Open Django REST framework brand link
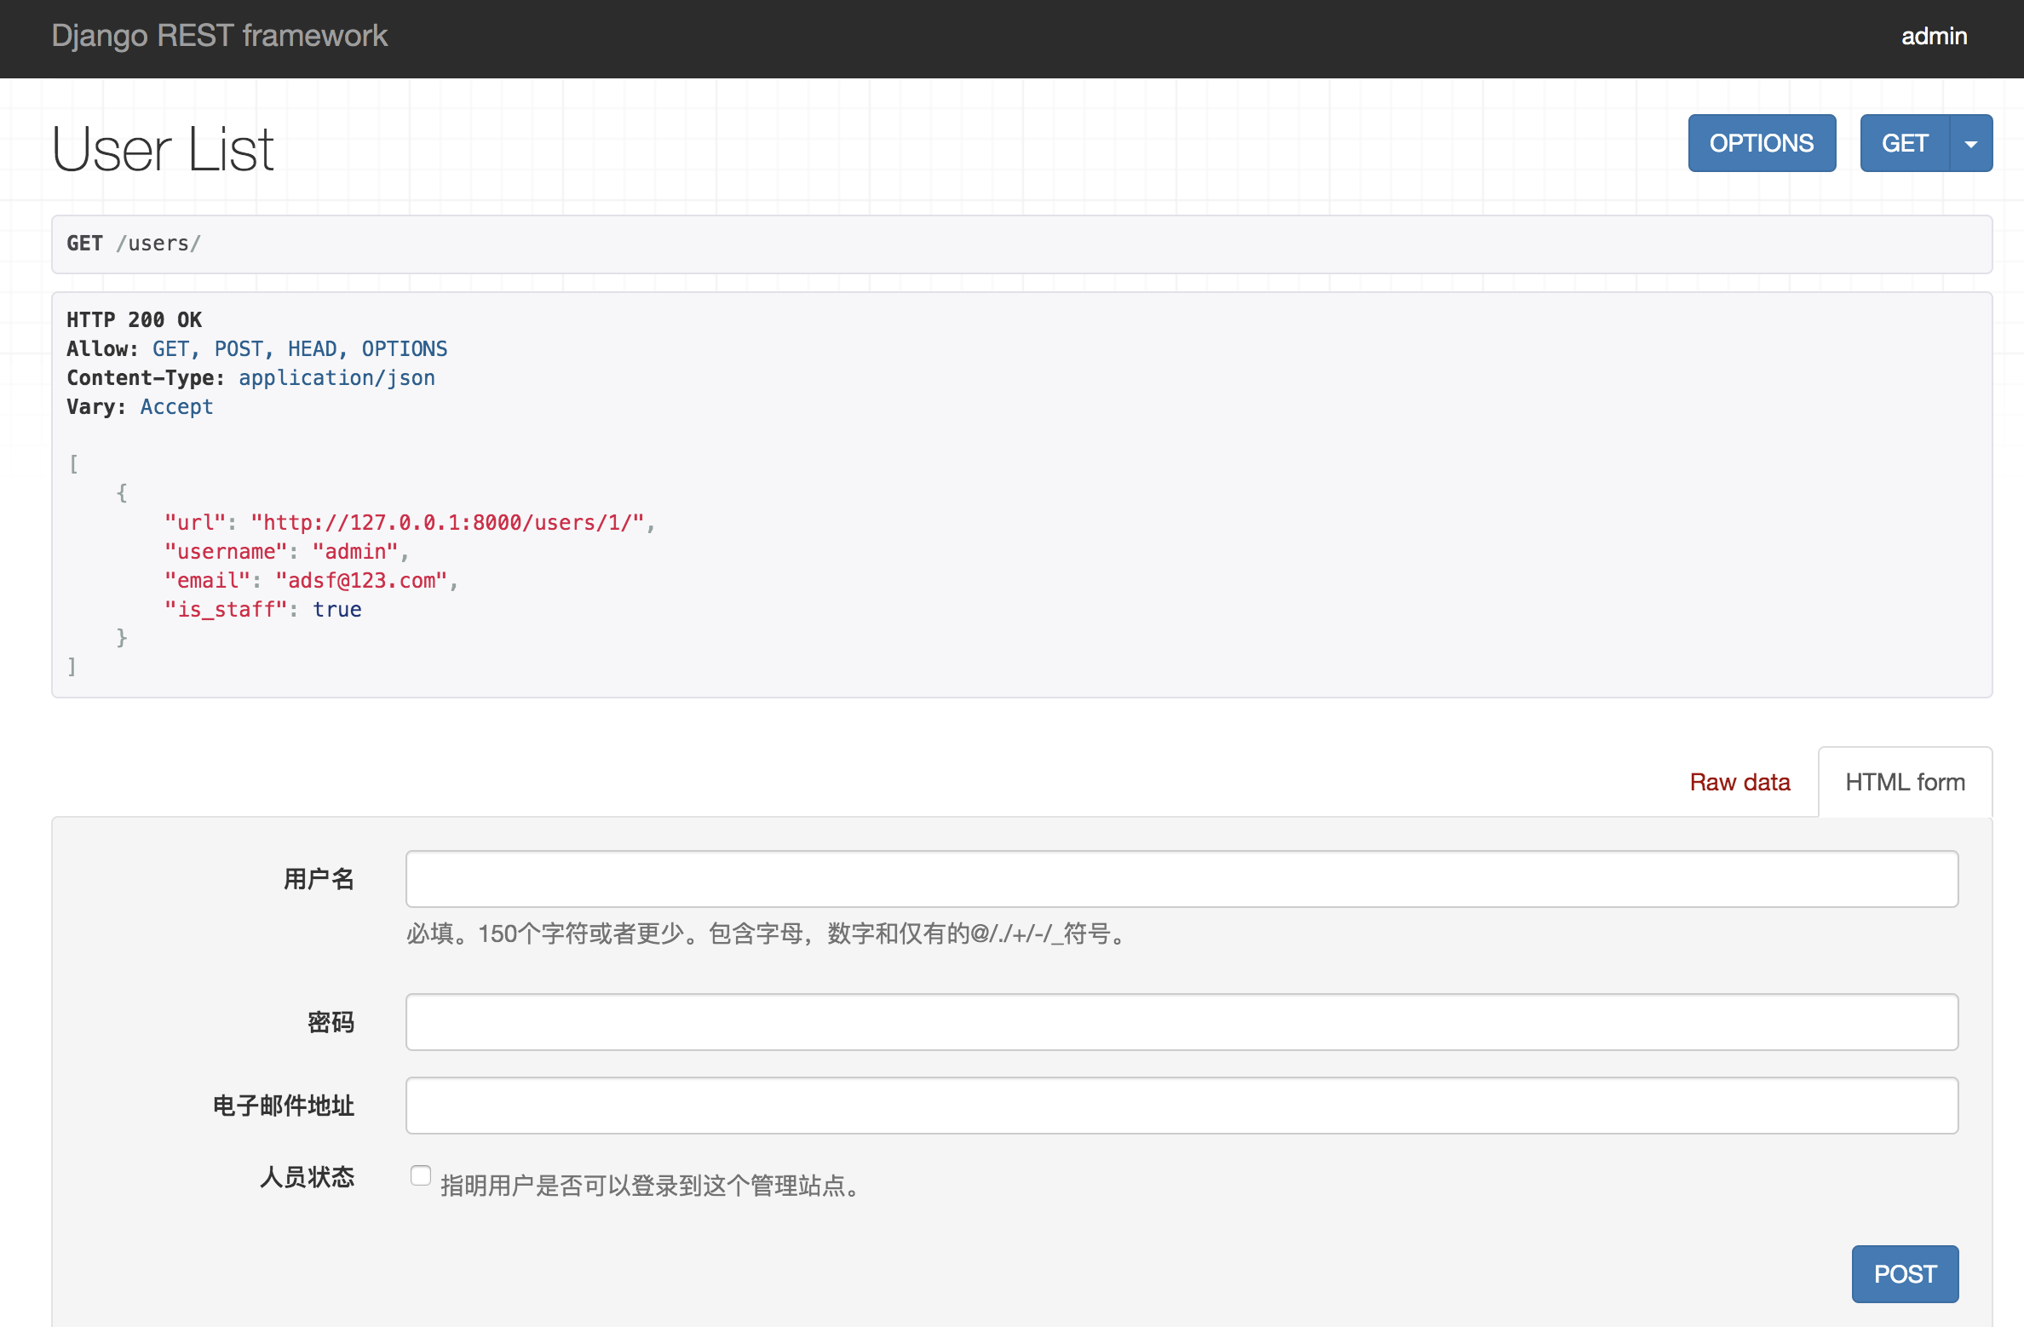The width and height of the screenshot is (2024, 1327). click(219, 37)
